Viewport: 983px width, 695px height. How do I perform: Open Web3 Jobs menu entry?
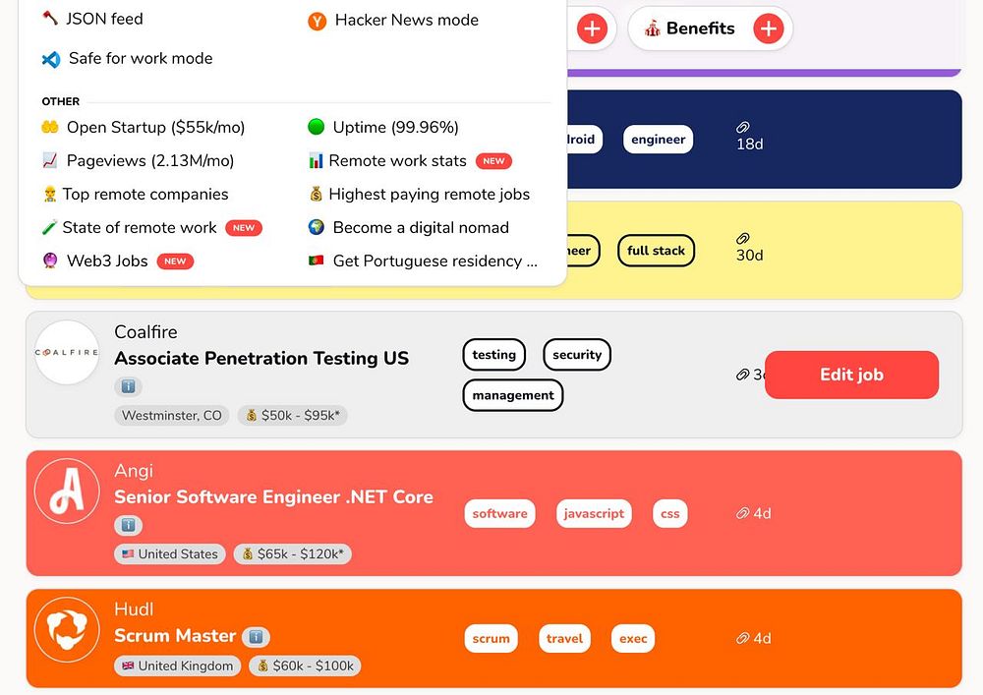(x=107, y=261)
